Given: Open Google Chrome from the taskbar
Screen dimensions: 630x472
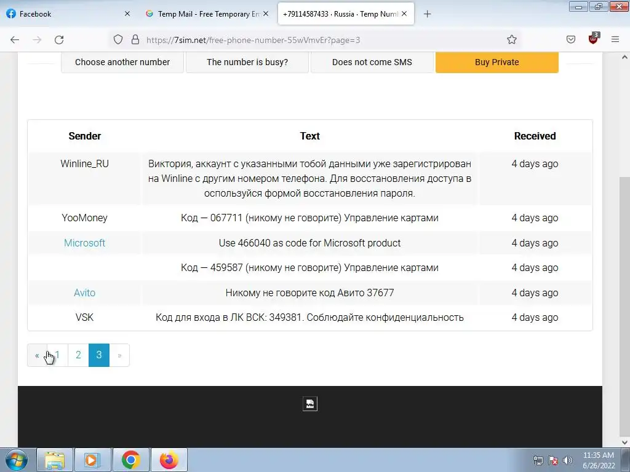Looking at the screenshot, I should (x=130, y=460).
